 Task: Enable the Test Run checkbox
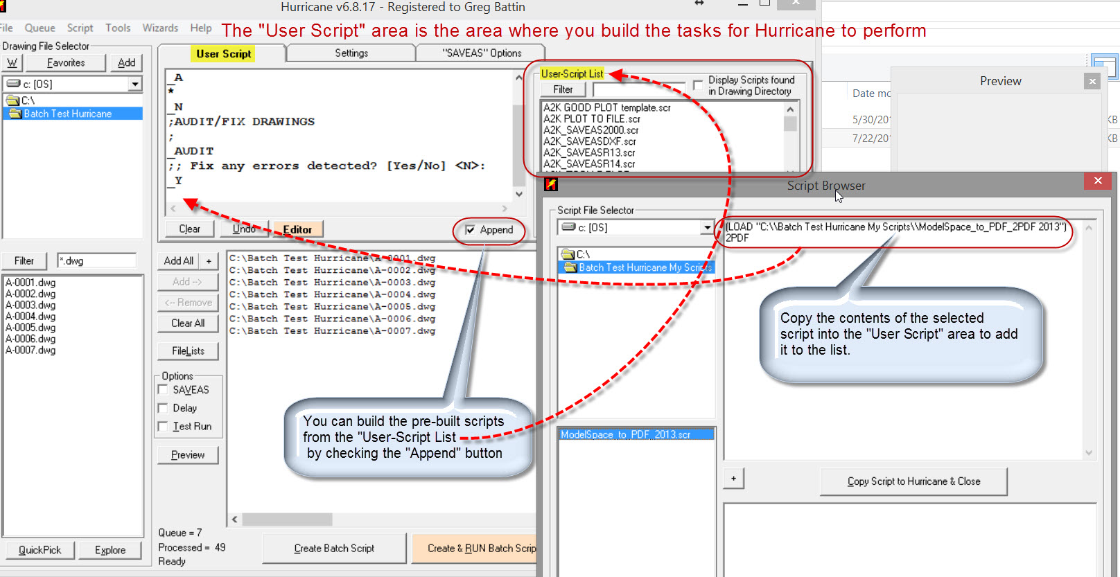[x=164, y=427]
